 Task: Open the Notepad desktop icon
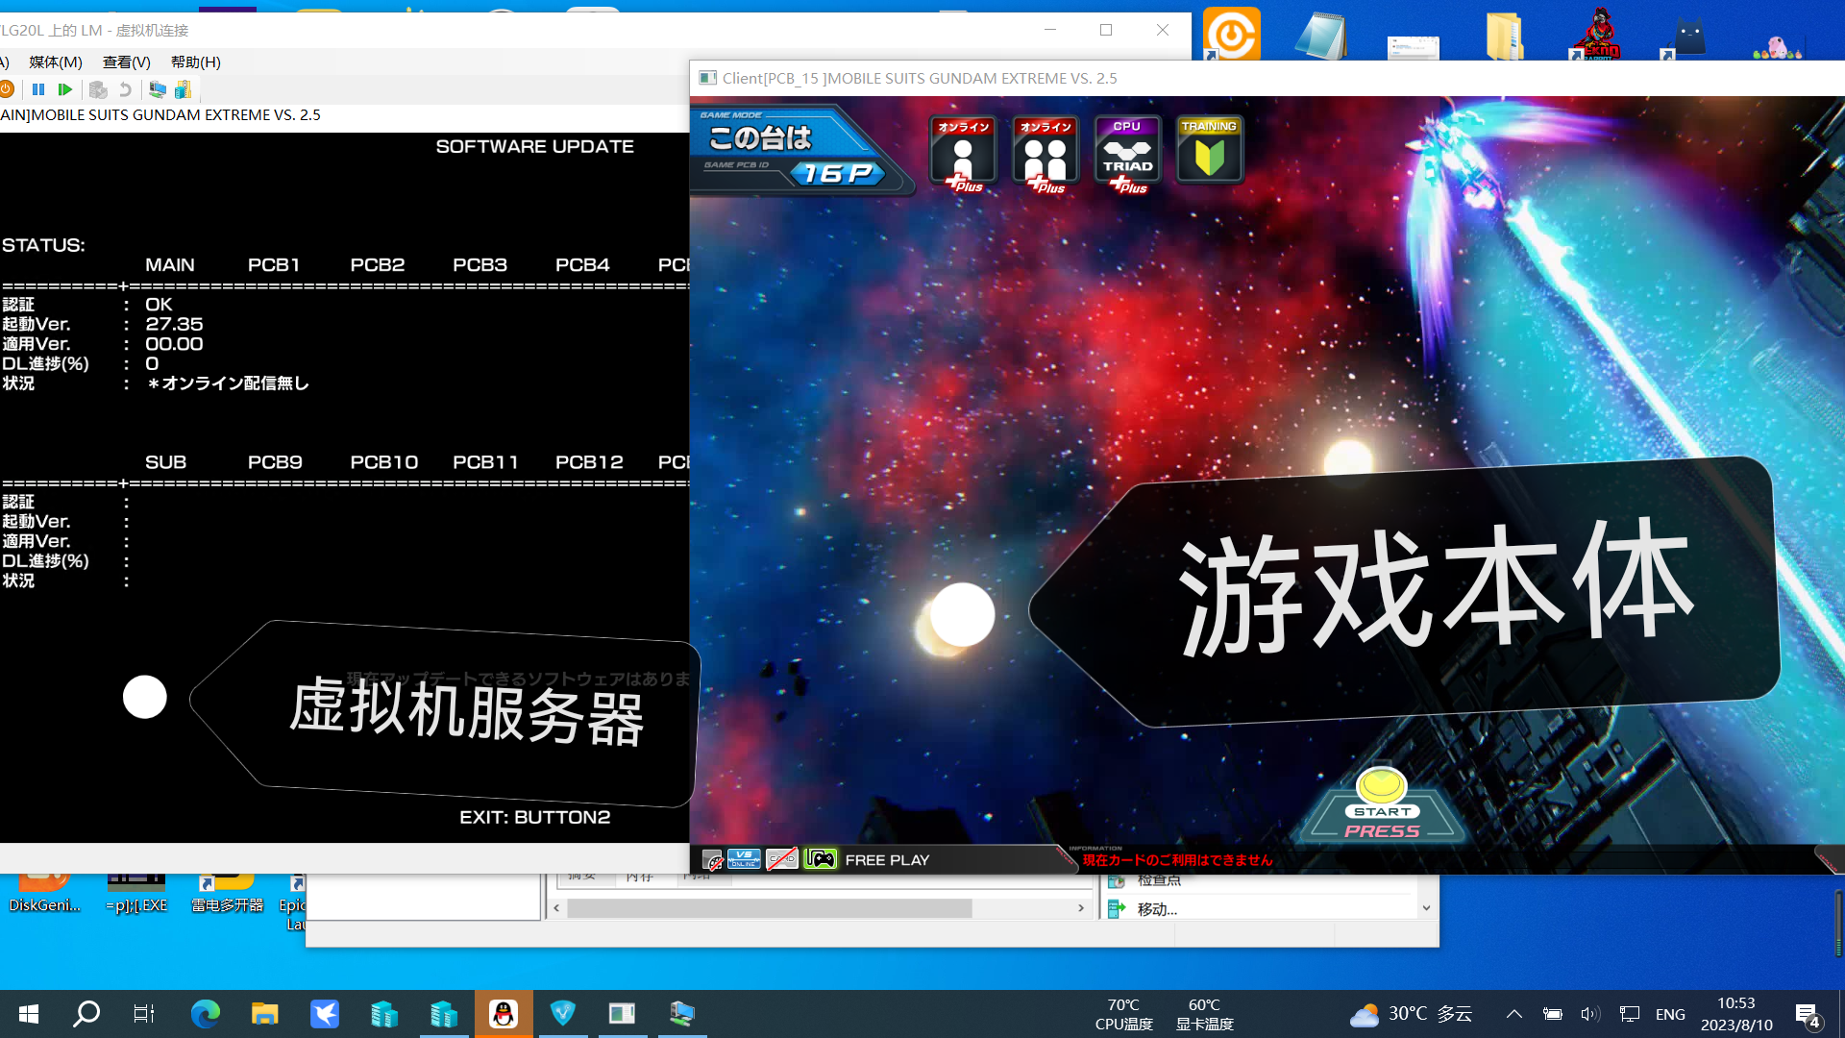1321,36
